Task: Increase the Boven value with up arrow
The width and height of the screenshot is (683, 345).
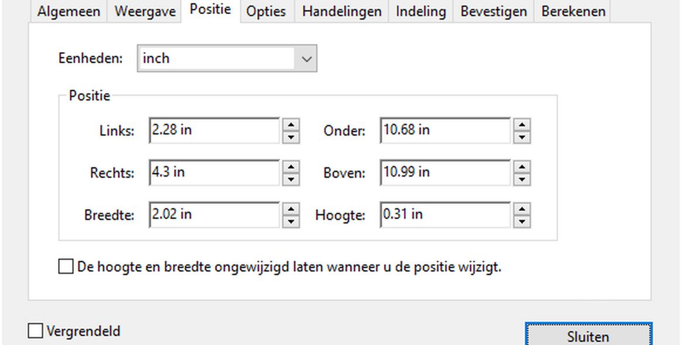Action: (521, 166)
